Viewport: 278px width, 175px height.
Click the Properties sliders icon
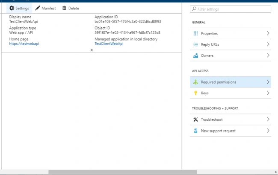point(195,33)
